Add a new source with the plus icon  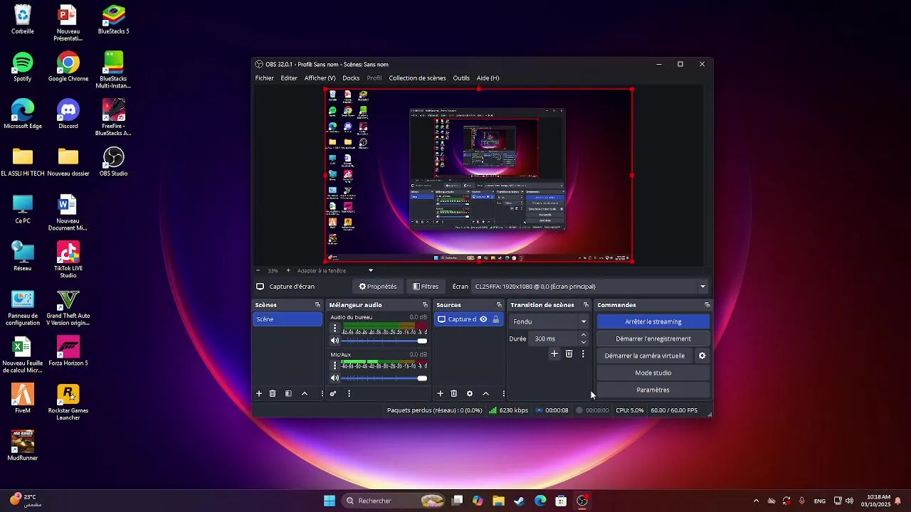point(440,393)
